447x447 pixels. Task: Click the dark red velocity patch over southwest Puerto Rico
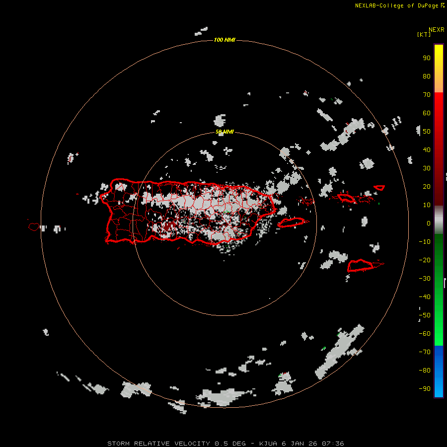tap(170, 226)
